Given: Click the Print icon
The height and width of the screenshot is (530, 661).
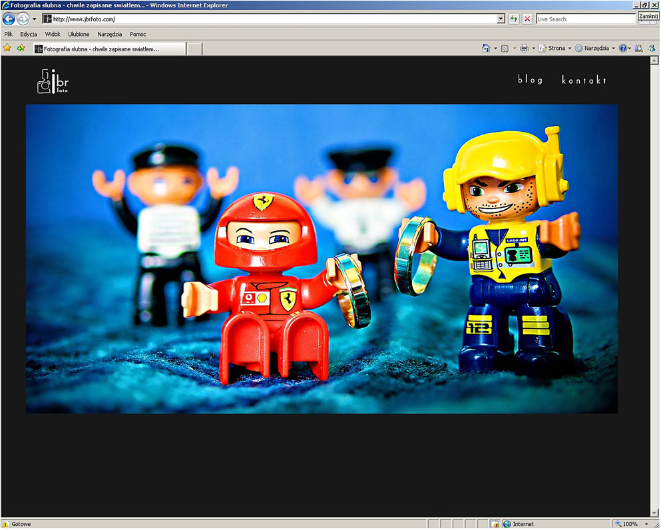Looking at the screenshot, I should [524, 48].
